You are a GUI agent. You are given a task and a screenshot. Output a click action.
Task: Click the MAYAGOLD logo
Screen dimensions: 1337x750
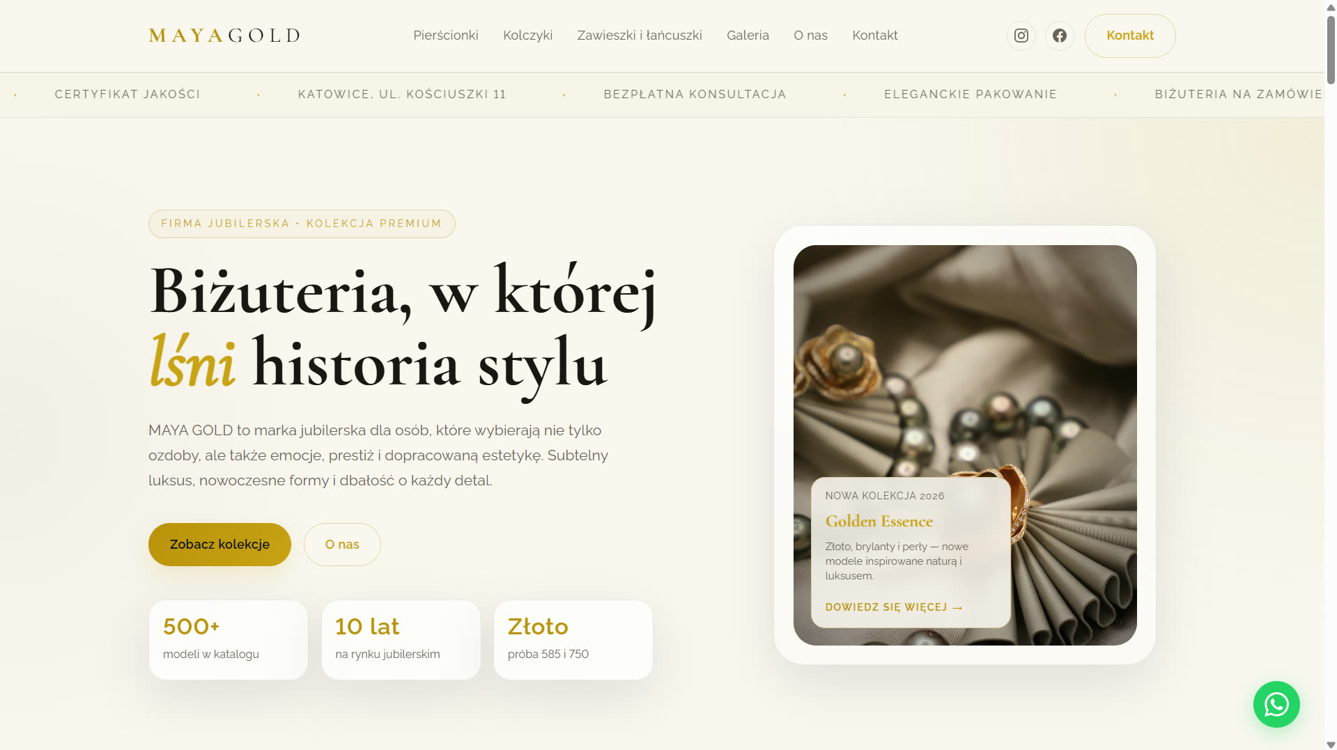click(x=225, y=36)
